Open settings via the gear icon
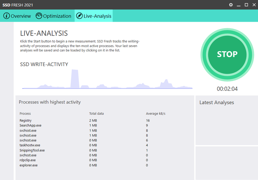 pyautogui.click(x=231, y=5)
